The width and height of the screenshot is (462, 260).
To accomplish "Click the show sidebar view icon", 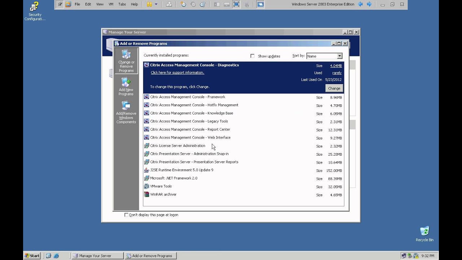I will point(217,4).
